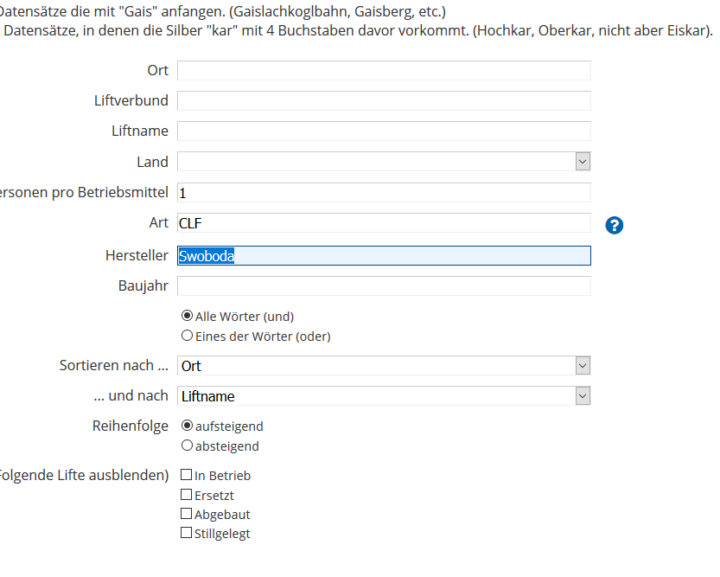Choose aufsteigend sort order
The width and height of the screenshot is (720, 577).
187,426
